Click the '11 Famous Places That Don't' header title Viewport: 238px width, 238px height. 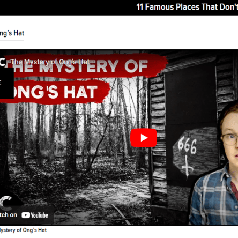187,7
